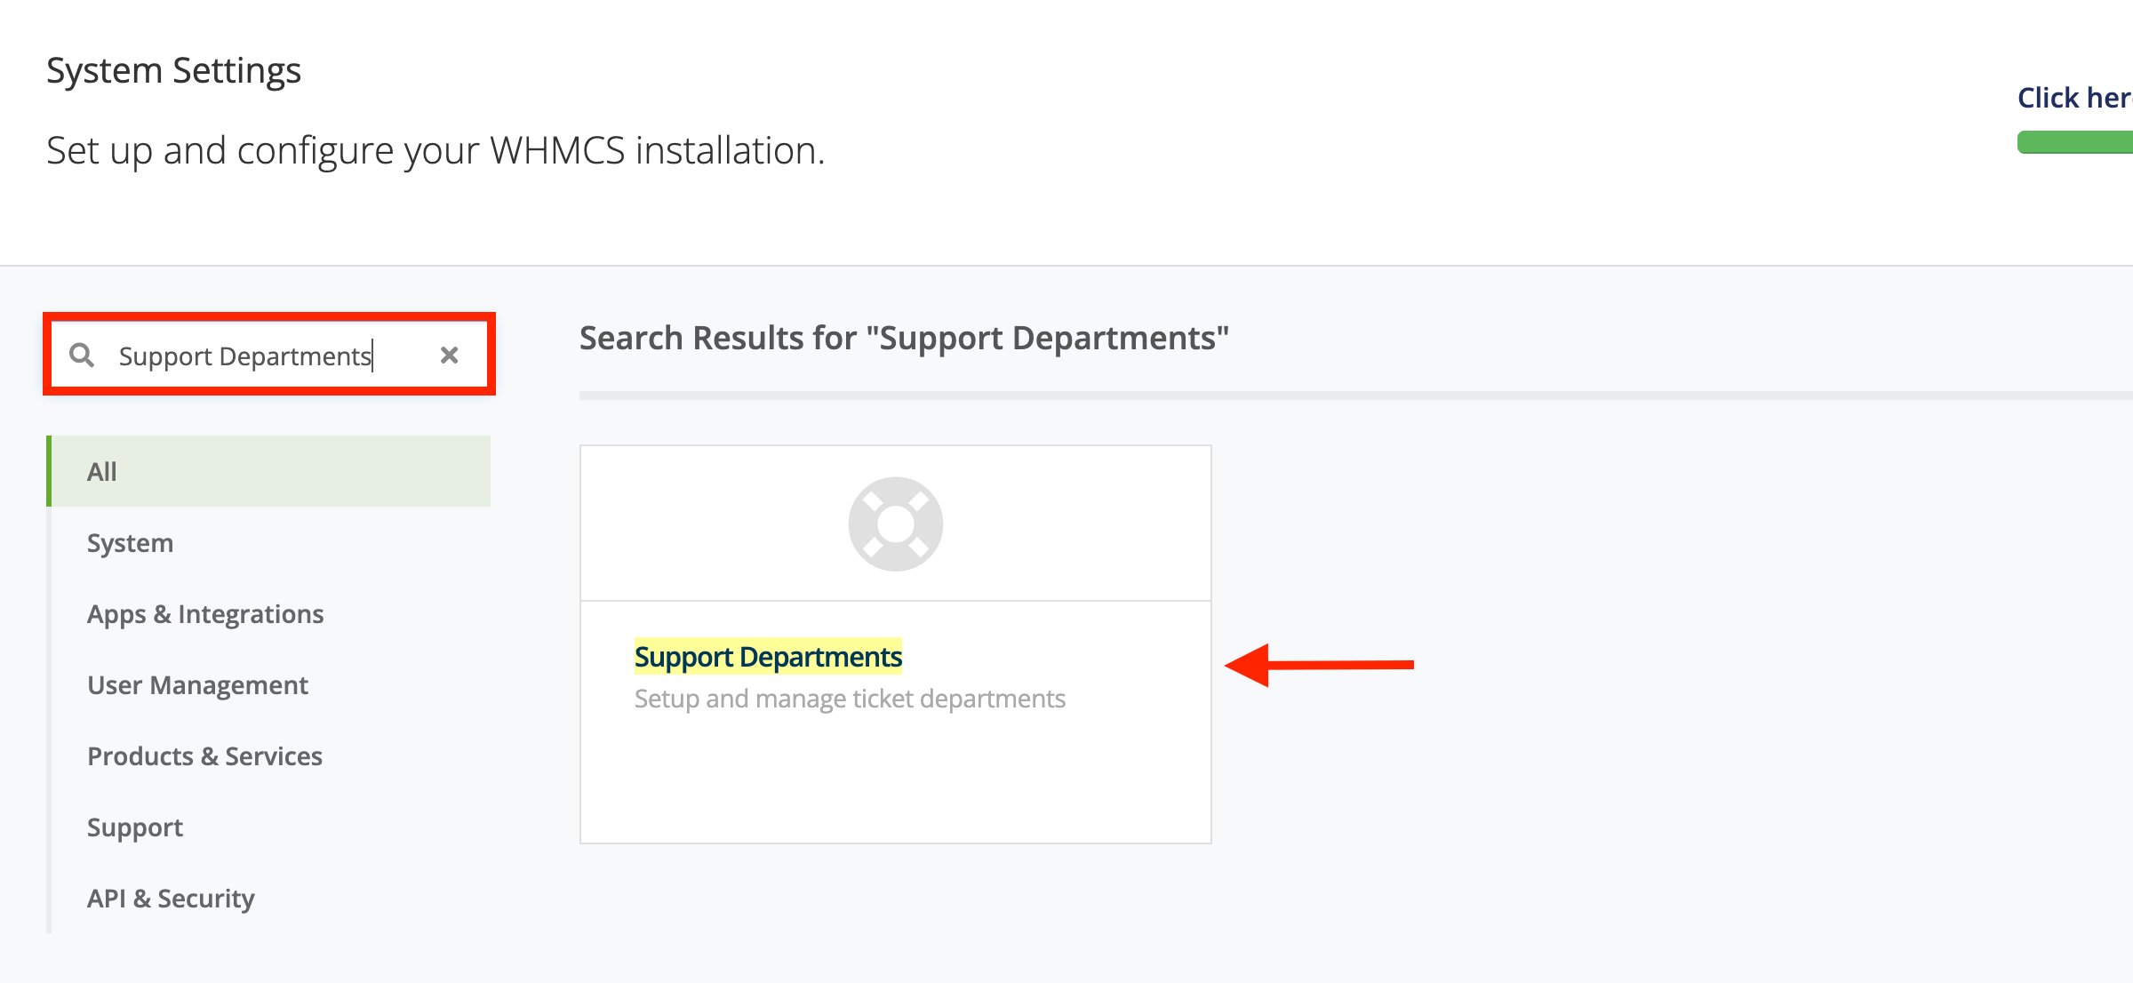This screenshot has height=983, width=2133.
Task: Select the Products & Services category
Action: click(204, 755)
